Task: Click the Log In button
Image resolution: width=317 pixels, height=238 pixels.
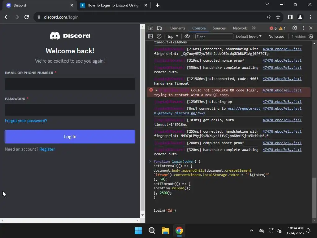Action: (70, 137)
